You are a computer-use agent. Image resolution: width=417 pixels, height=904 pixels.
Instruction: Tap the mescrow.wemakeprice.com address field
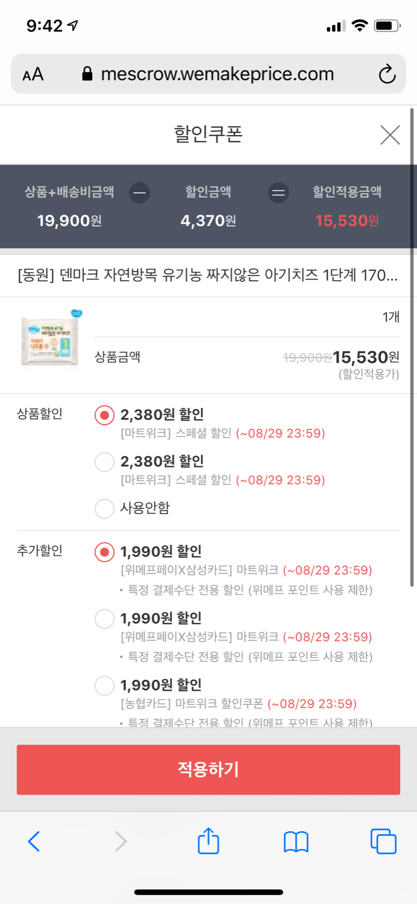tap(217, 74)
